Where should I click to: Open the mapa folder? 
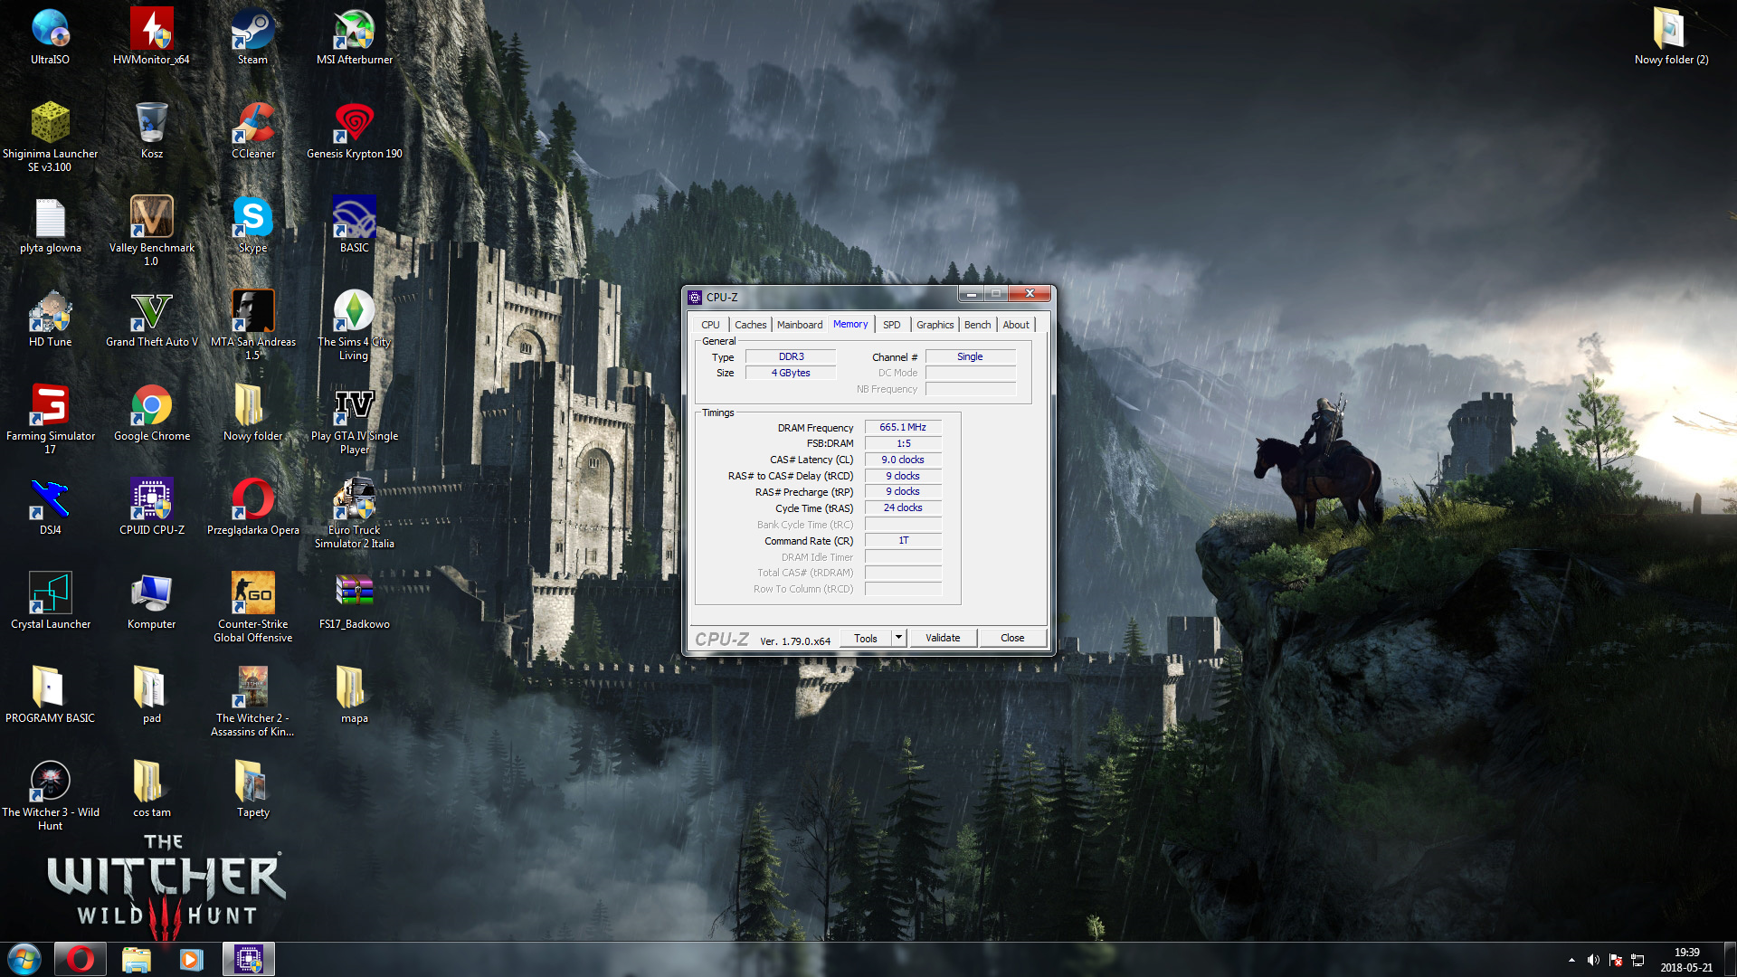tap(354, 696)
